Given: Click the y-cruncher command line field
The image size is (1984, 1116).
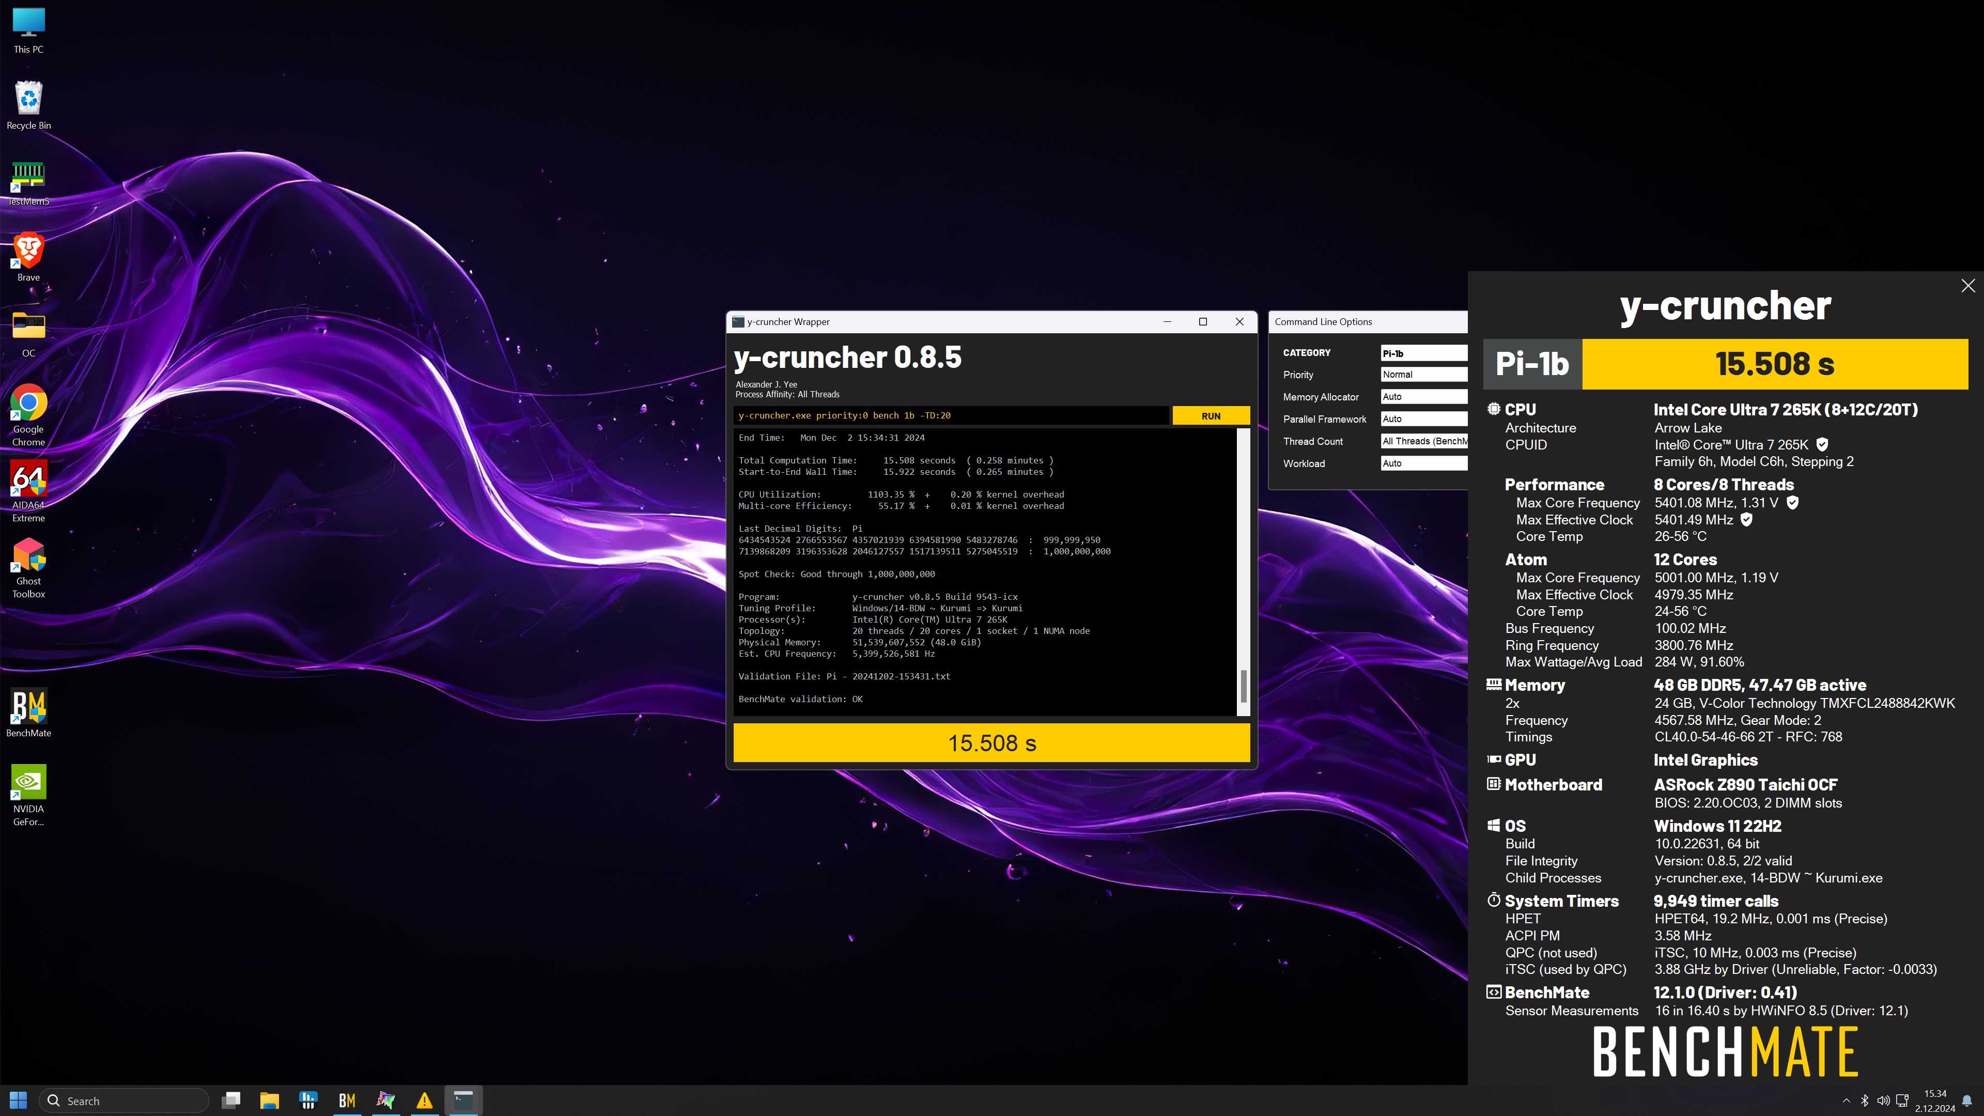Looking at the screenshot, I should (951, 416).
